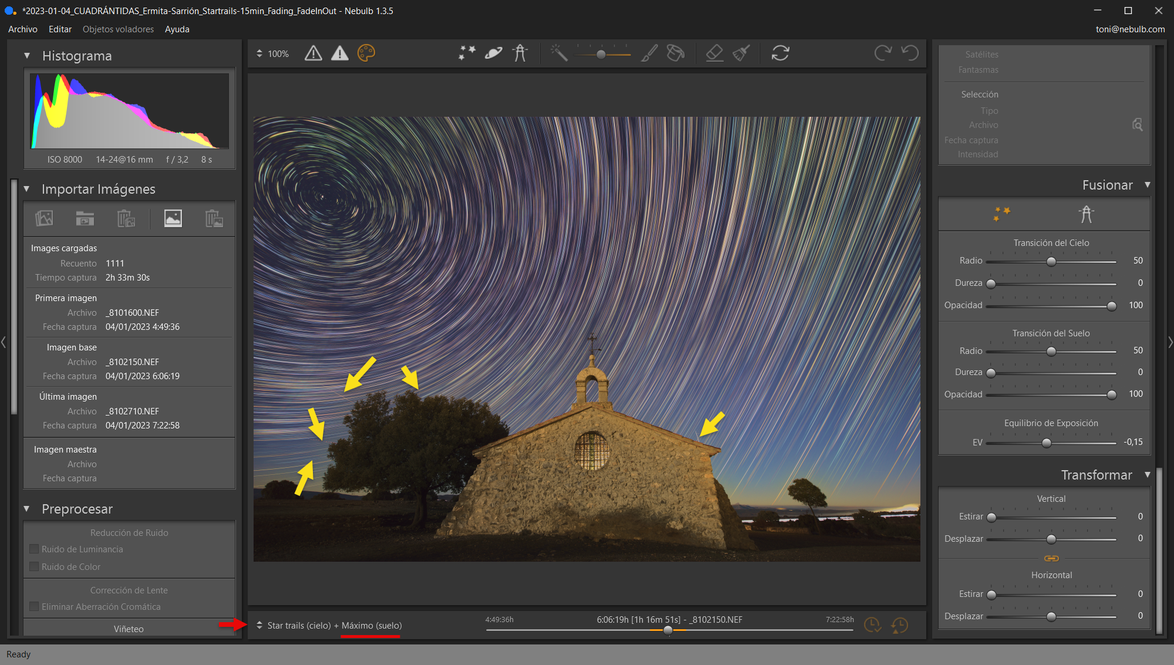Open the Editar menu
Screen dimensions: 1174x665
pyautogui.click(x=60, y=29)
